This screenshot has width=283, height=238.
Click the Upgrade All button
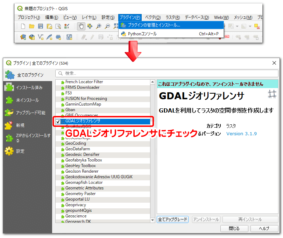[x=172, y=219]
